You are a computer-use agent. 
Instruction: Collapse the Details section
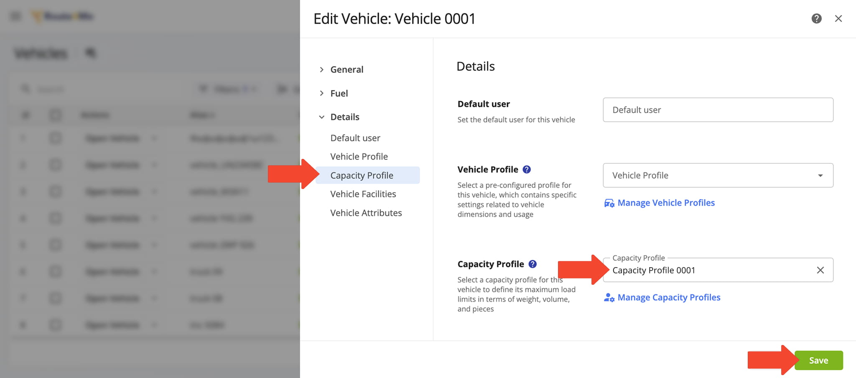tap(321, 117)
